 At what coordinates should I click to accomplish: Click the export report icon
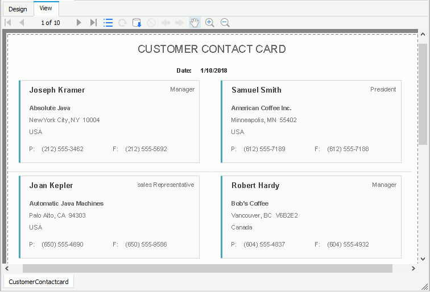coord(137,23)
